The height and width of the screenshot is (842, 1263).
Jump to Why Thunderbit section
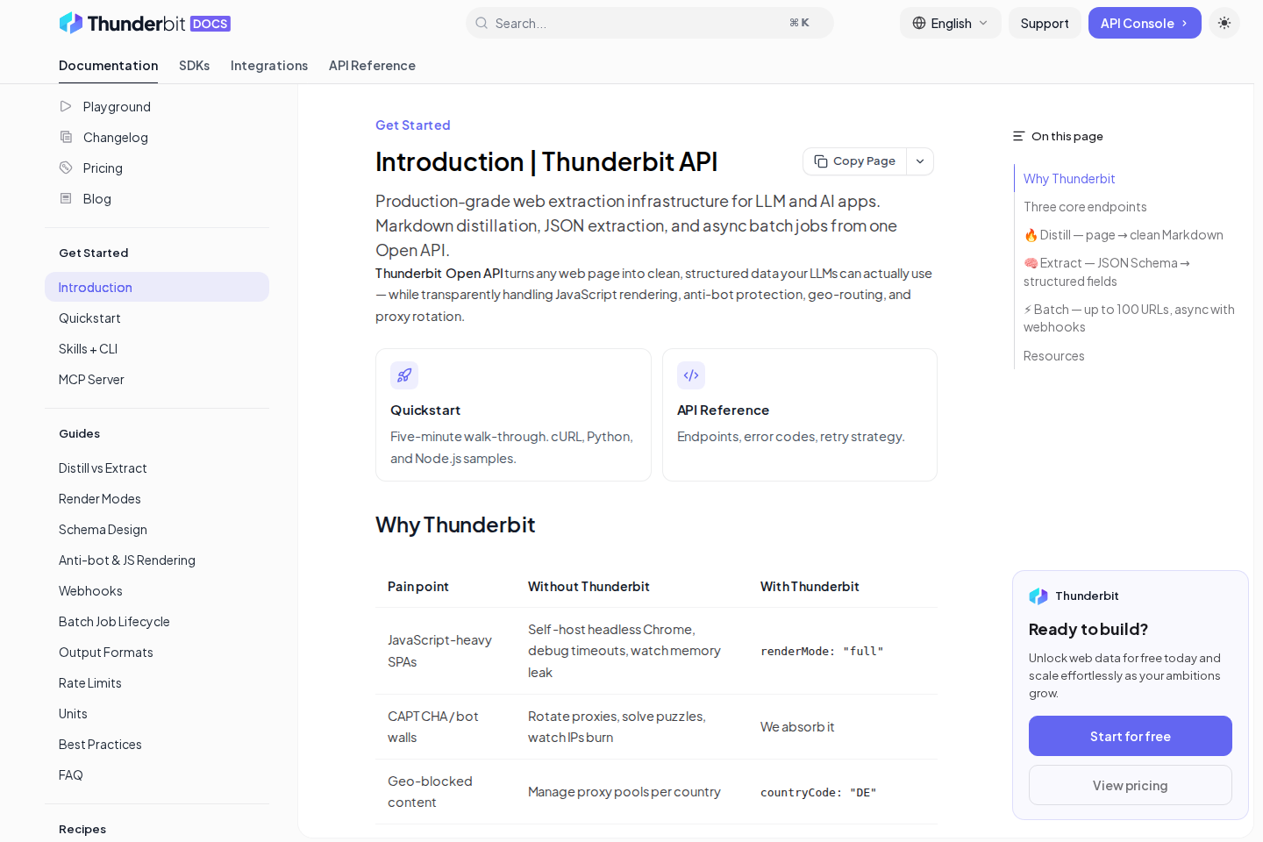point(1069,178)
